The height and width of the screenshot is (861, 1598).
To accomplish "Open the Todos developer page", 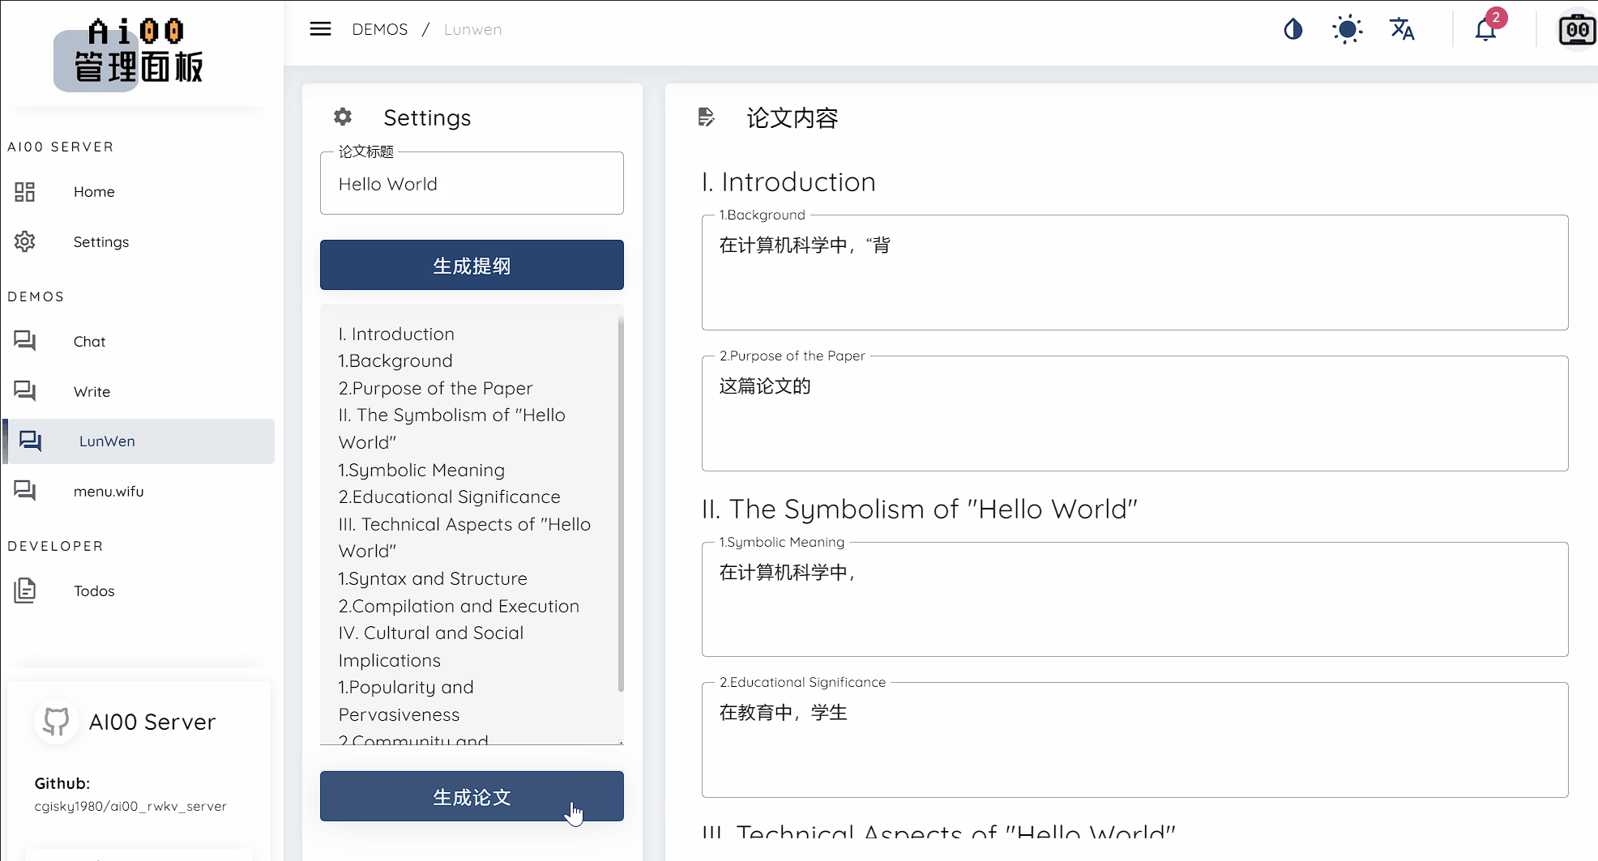I will 94,591.
